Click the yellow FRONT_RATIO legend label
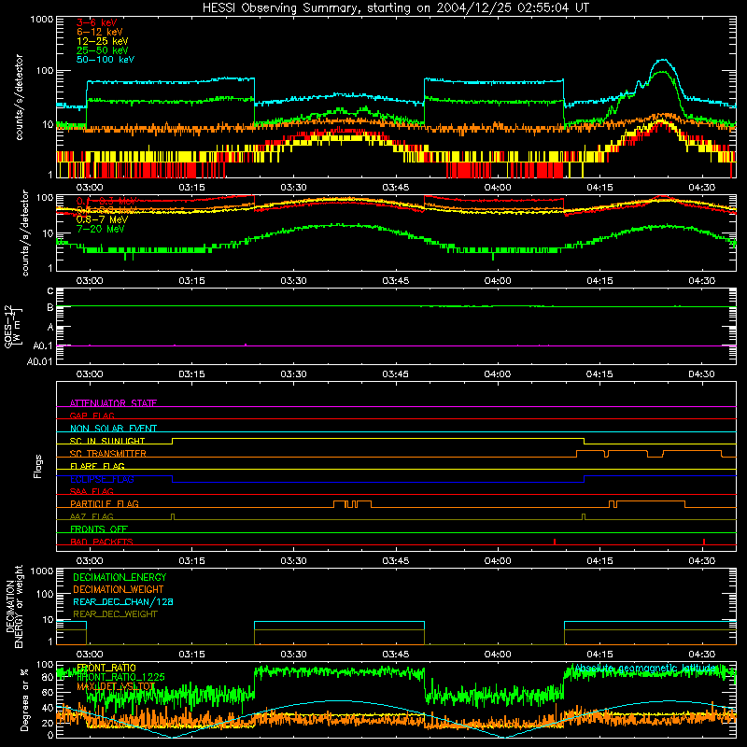 tap(106, 668)
